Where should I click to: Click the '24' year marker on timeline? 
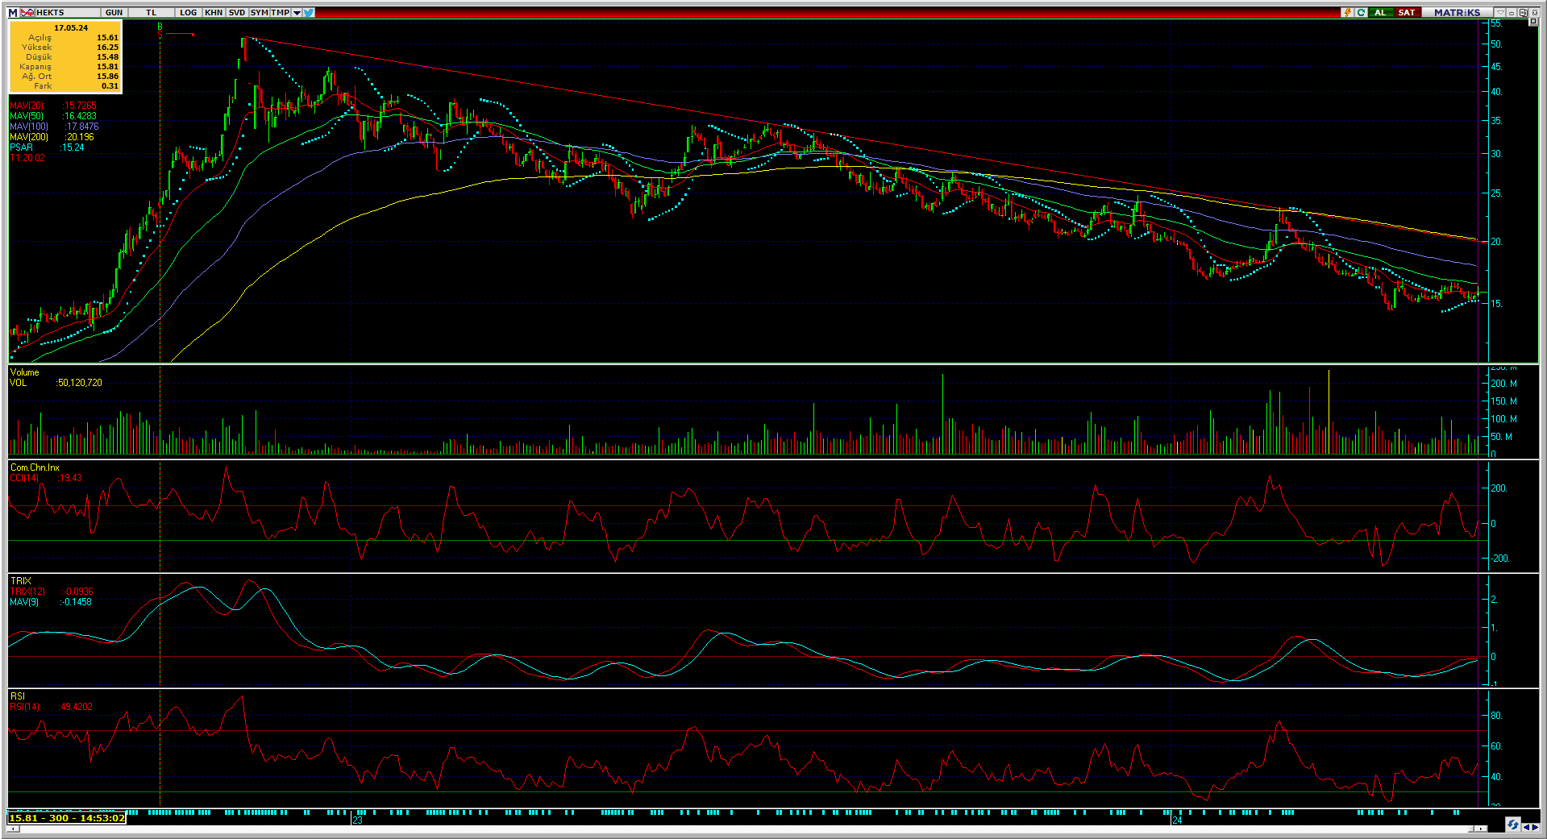tap(1177, 820)
